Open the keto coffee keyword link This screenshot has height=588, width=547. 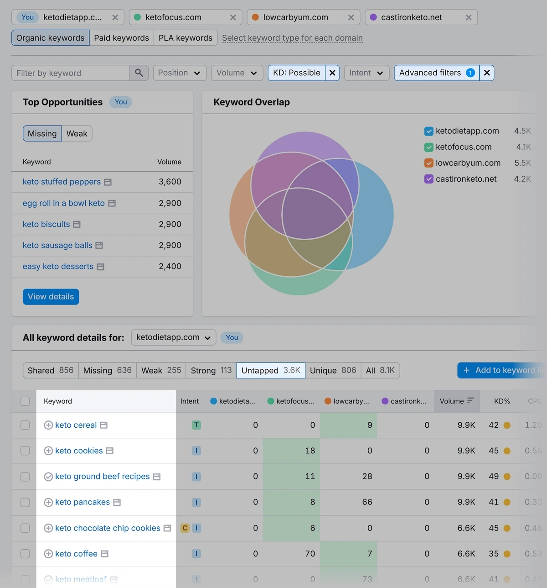pyautogui.click(x=76, y=554)
